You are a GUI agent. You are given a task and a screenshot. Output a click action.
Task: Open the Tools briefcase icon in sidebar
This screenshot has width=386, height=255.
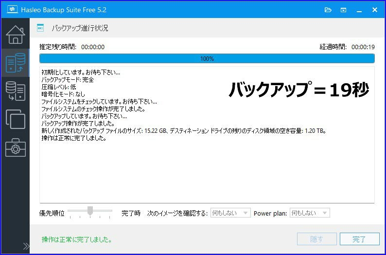click(15, 147)
